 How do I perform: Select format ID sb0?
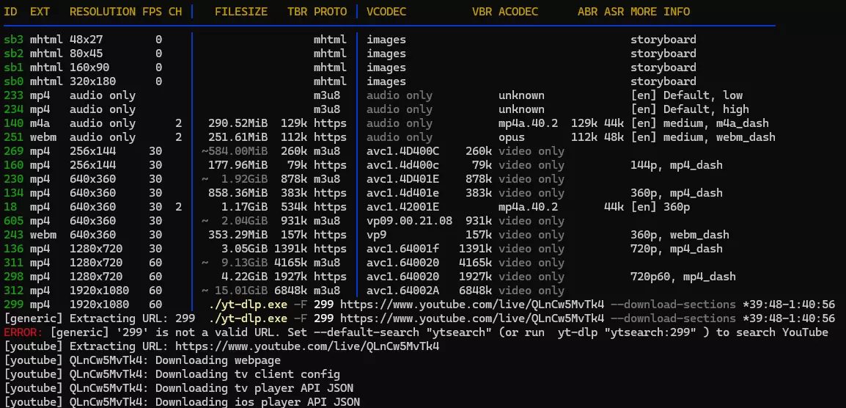pyautogui.click(x=13, y=81)
